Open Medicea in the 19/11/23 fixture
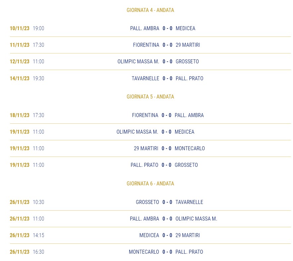293x261 pixels. coord(184,132)
